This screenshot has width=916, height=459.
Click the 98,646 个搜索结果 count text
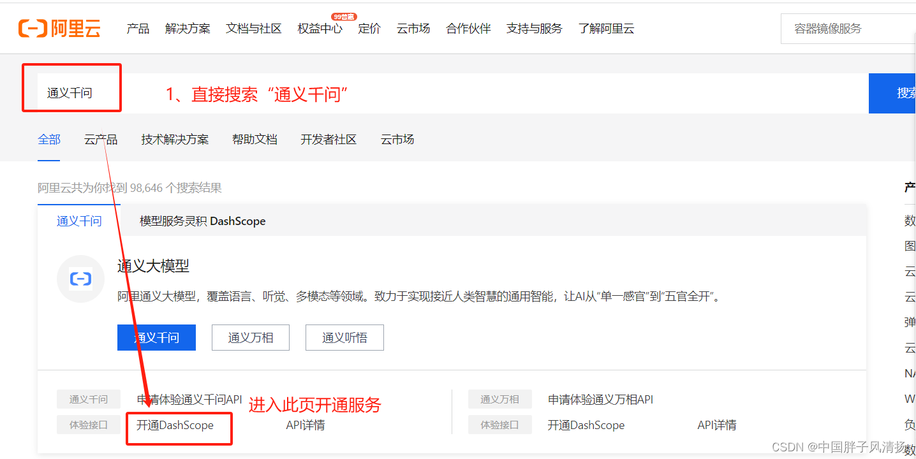[176, 188]
